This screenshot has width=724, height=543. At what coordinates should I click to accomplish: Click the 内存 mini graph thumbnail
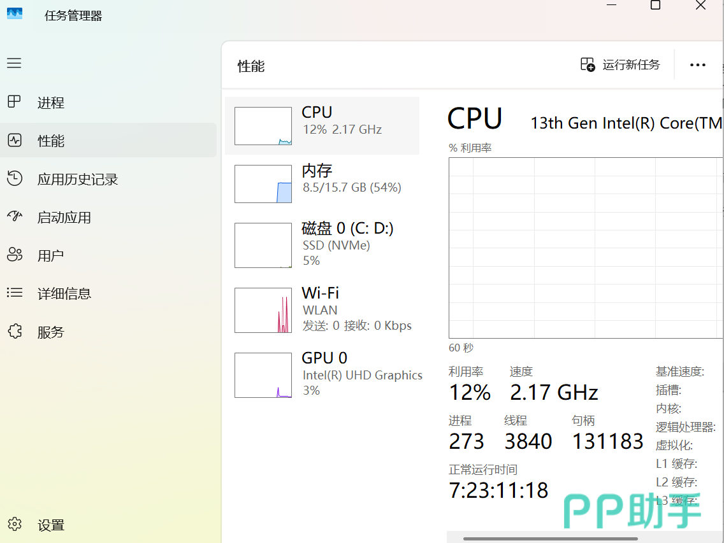263,183
